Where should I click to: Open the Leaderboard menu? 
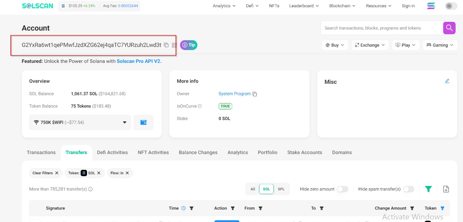pyautogui.click(x=304, y=6)
